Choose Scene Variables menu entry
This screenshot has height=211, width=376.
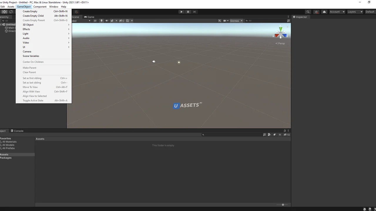43,56
